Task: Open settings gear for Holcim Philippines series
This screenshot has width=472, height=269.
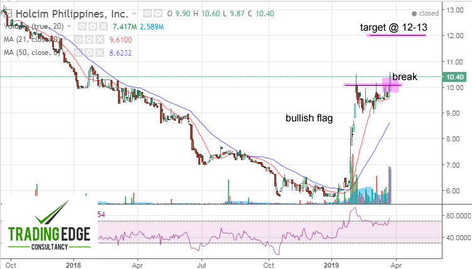Action: tap(158, 14)
